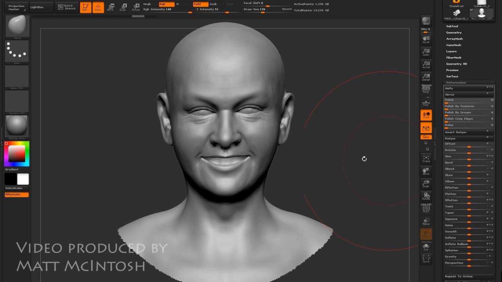Pick the Rotate transform tool in top bar
This screenshot has width=502, height=282.
tap(136, 7)
